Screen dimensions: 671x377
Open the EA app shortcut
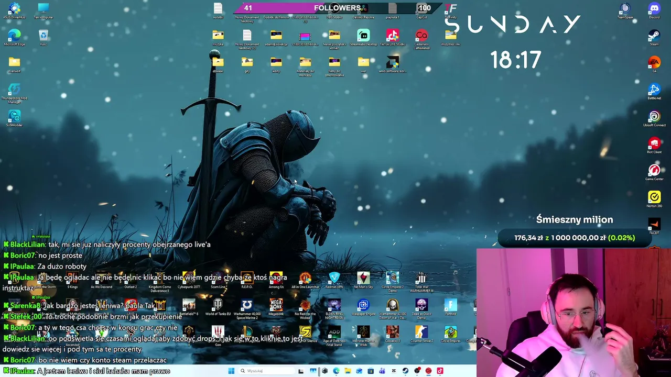[654, 65]
